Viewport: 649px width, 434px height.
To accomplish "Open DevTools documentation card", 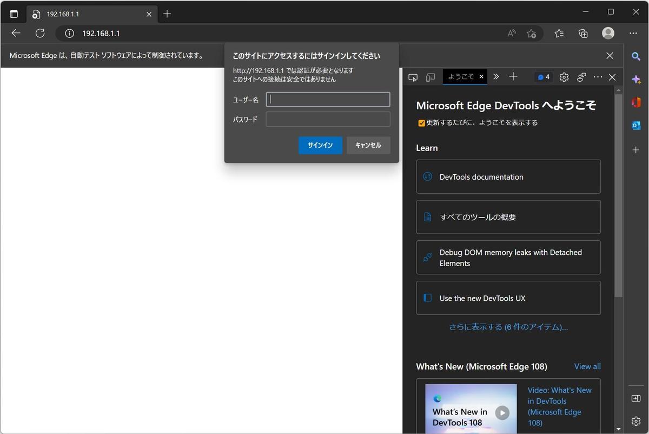I will click(508, 176).
